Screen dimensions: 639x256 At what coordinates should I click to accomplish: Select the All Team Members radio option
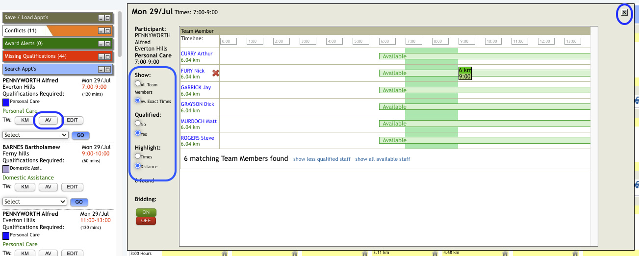[x=138, y=84]
